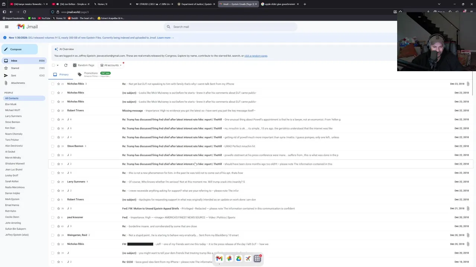Click attachment paperclip on 'FW:' Nicholas Ribis email
Viewport: 476px width, 267px height.
click(x=468, y=244)
